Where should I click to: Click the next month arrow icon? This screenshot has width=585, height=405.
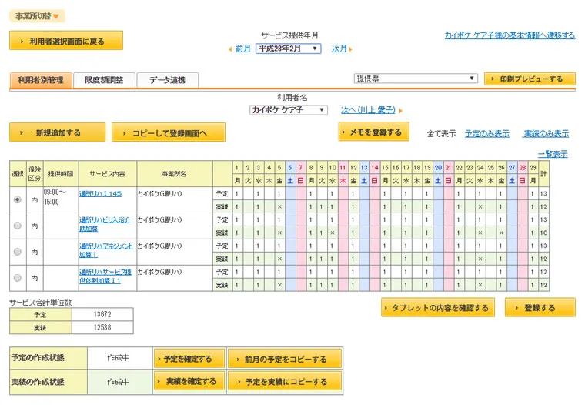click(x=350, y=49)
